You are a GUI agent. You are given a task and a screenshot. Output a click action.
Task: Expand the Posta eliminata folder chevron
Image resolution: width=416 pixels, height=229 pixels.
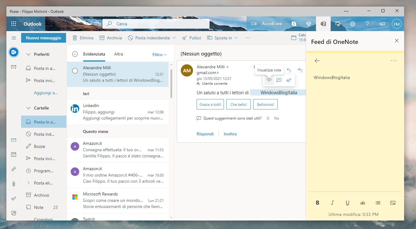click(x=28, y=183)
